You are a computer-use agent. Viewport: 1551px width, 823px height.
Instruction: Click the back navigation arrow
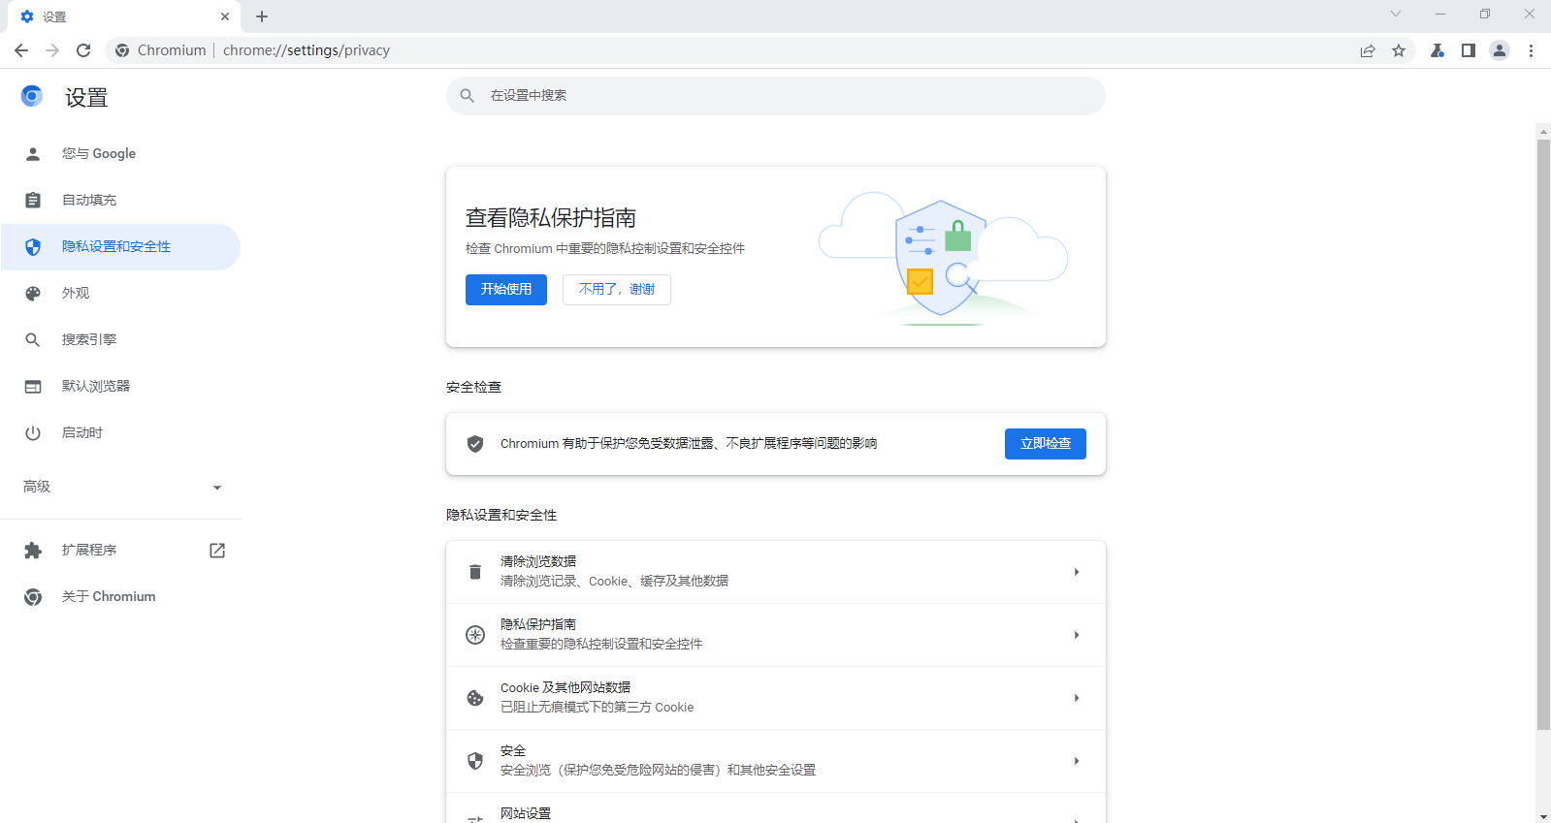(21, 50)
